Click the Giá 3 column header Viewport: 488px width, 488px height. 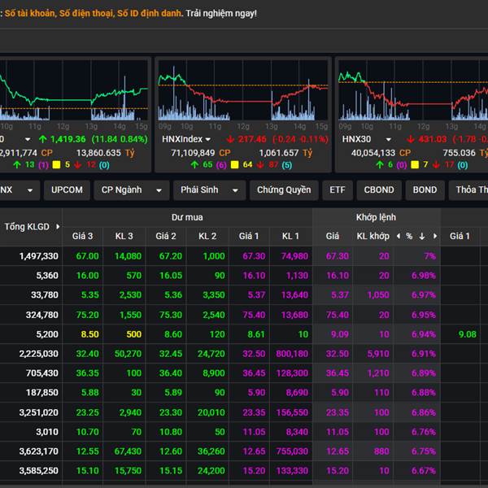(x=83, y=236)
